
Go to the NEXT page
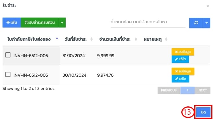point(203,90)
